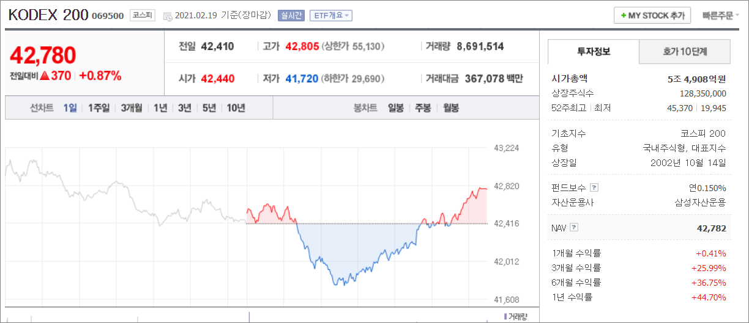Click the 거래량 value 8,691,514

[x=480, y=46]
